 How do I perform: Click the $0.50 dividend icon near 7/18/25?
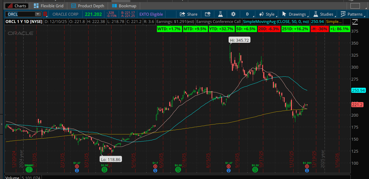(178, 169)
